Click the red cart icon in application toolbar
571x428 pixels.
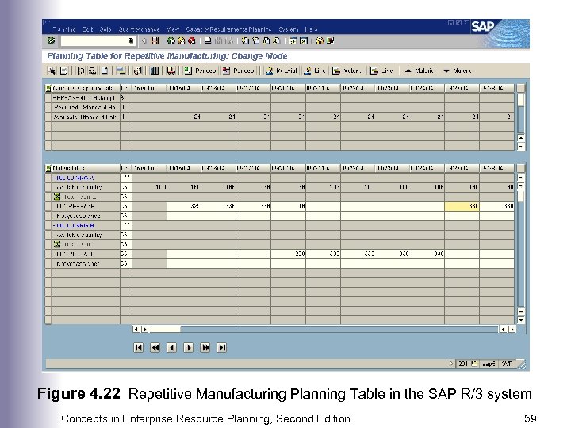(x=171, y=71)
